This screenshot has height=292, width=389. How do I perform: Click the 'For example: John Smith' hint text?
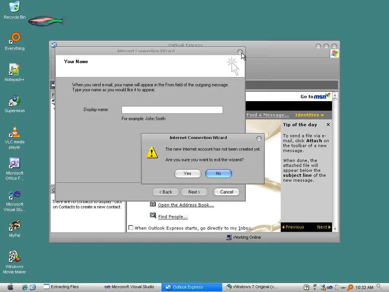(x=143, y=119)
